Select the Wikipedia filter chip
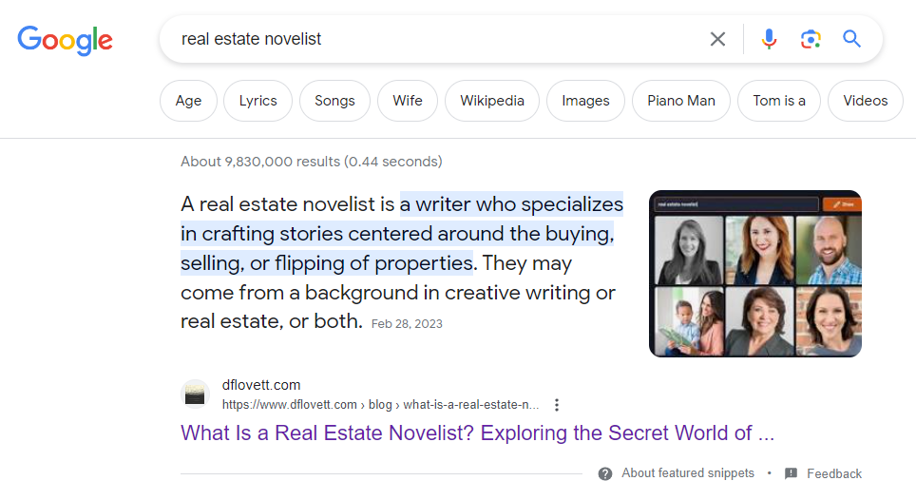Screen dimensions: 916x500 pos(492,101)
